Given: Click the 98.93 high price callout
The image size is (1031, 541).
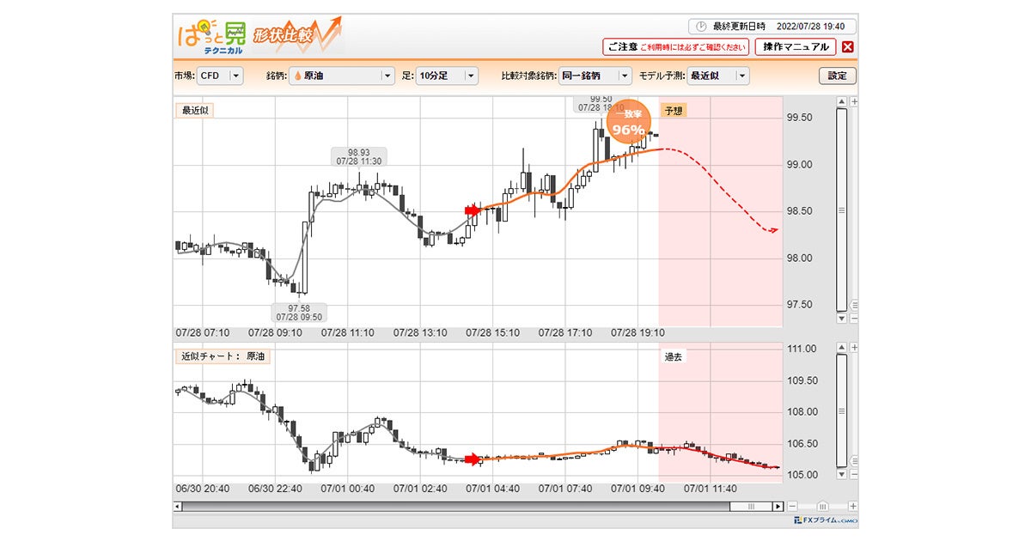Looking at the screenshot, I should 359,156.
